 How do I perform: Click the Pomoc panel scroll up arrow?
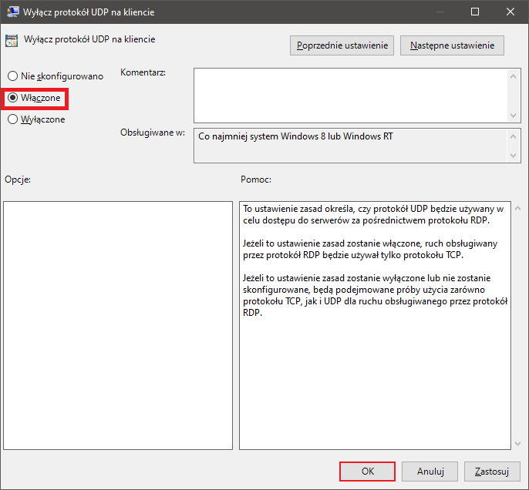pyautogui.click(x=518, y=208)
